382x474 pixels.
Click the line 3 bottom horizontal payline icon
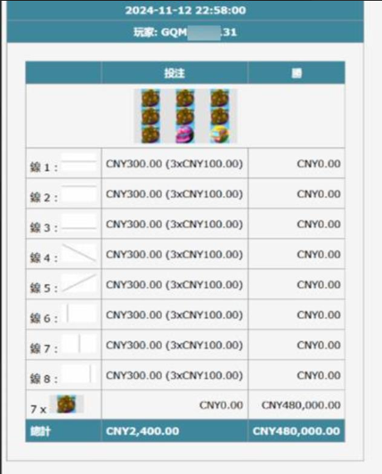click(x=79, y=223)
